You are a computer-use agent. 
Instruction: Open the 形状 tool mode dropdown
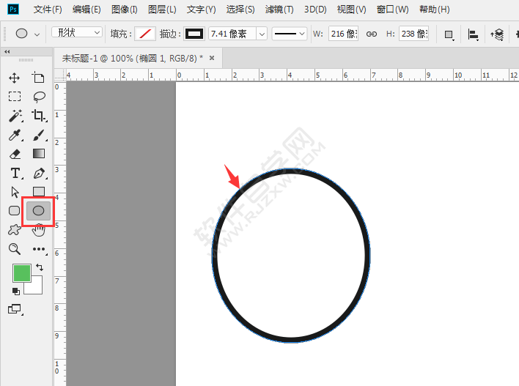(77, 32)
